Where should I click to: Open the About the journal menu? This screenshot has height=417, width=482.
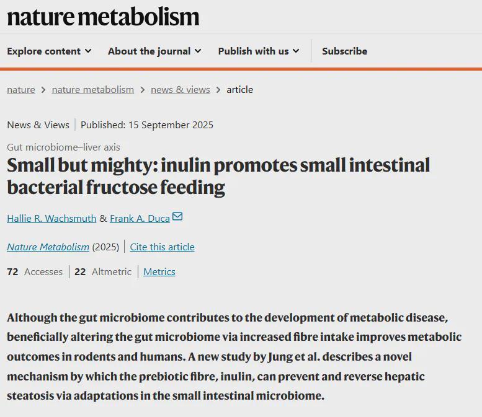point(154,51)
